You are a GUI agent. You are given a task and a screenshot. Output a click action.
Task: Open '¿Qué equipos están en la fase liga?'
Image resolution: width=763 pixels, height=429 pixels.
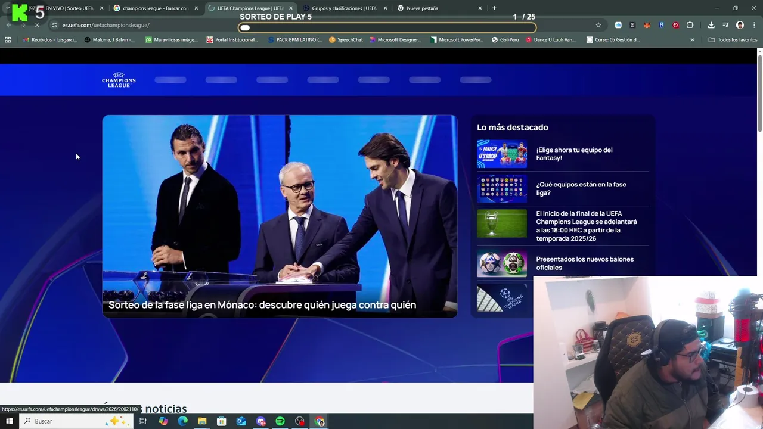[x=581, y=188]
